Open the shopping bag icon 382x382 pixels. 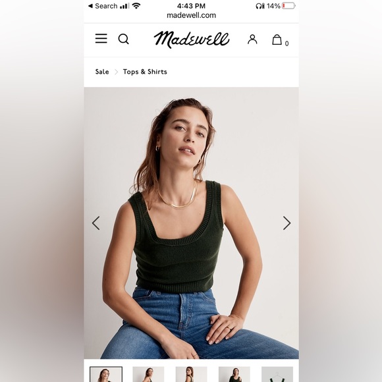coord(277,40)
